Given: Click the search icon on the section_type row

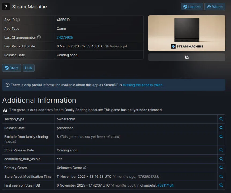Looking at the screenshot, I should tap(221, 119).
